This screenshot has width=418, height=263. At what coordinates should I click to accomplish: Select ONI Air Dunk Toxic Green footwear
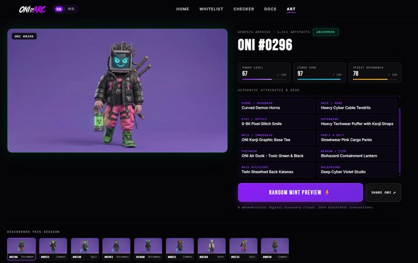pos(277,154)
